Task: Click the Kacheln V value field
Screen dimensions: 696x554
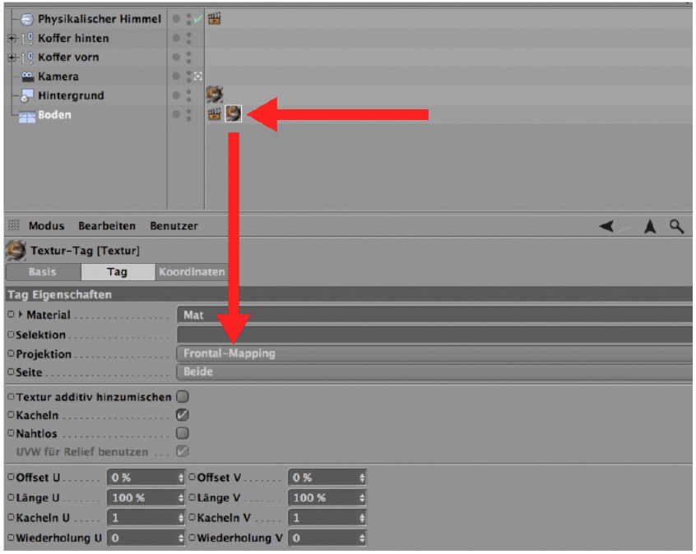Action: point(323,518)
